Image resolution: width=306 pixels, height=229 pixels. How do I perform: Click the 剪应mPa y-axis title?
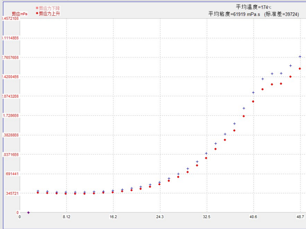click(x=19, y=14)
